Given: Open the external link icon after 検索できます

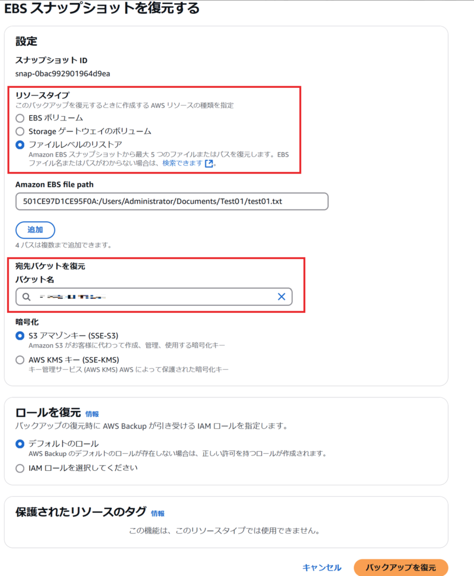Looking at the screenshot, I should 208,164.
